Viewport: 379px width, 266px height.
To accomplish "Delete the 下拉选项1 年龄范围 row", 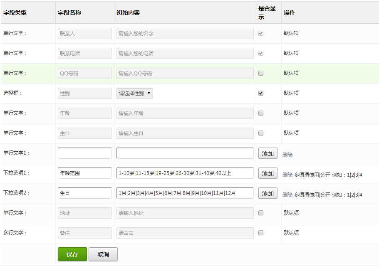I will pos(287,175).
